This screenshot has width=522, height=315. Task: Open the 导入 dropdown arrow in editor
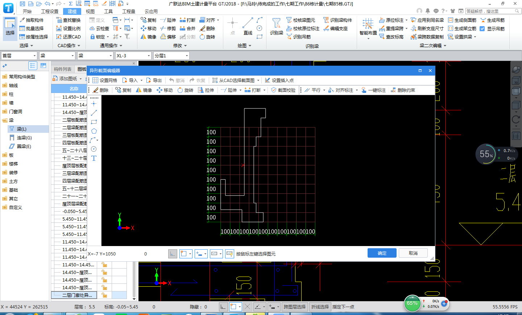click(x=141, y=81)
